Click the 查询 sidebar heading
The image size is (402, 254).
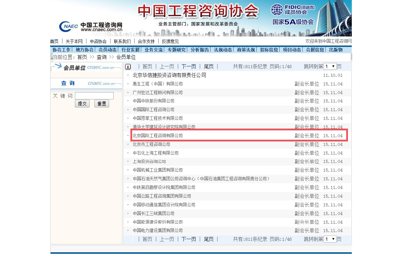click(68, 83)
